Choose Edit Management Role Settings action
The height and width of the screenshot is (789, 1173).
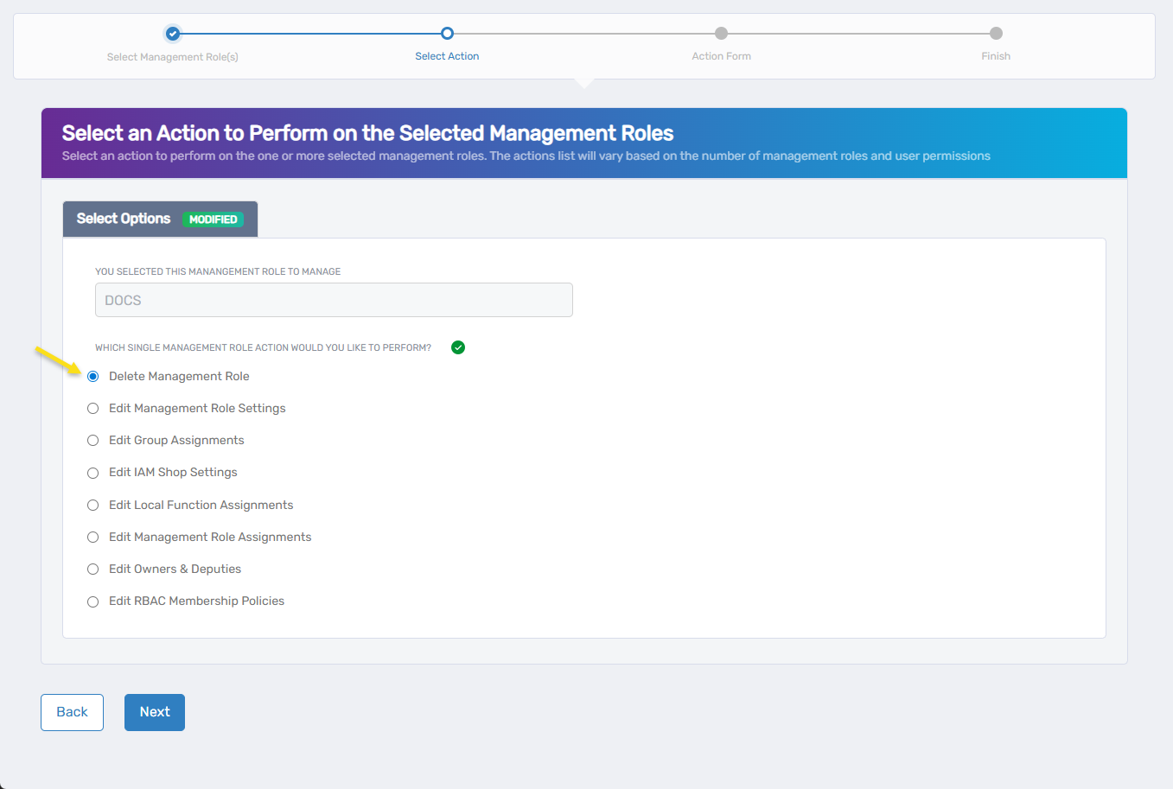coord(92,408)
